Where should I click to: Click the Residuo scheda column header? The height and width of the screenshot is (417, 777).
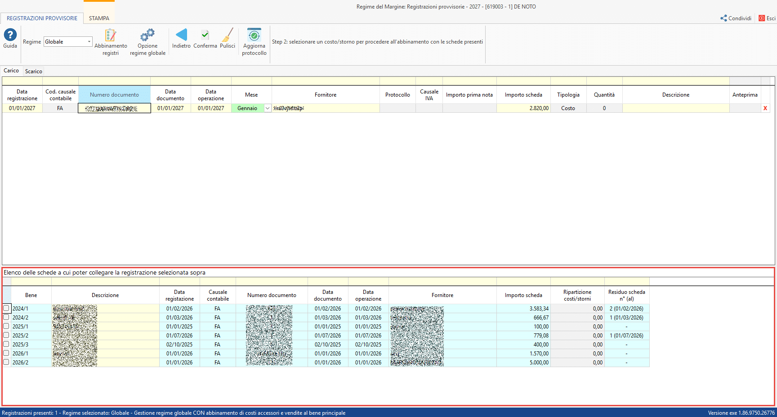click(x=627, y=295)
